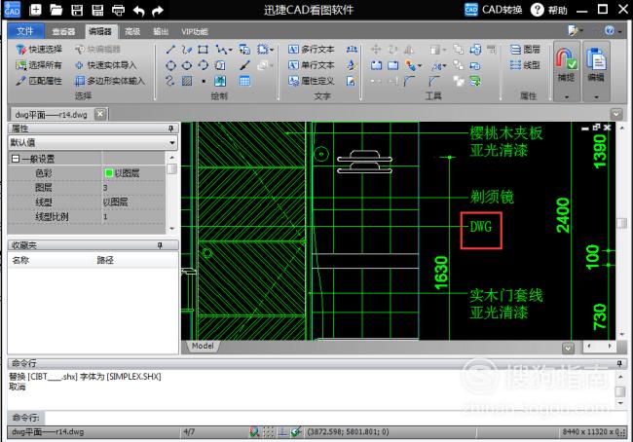
Task: Toggle the ortho mode status icon
Action: coord(282,432)
